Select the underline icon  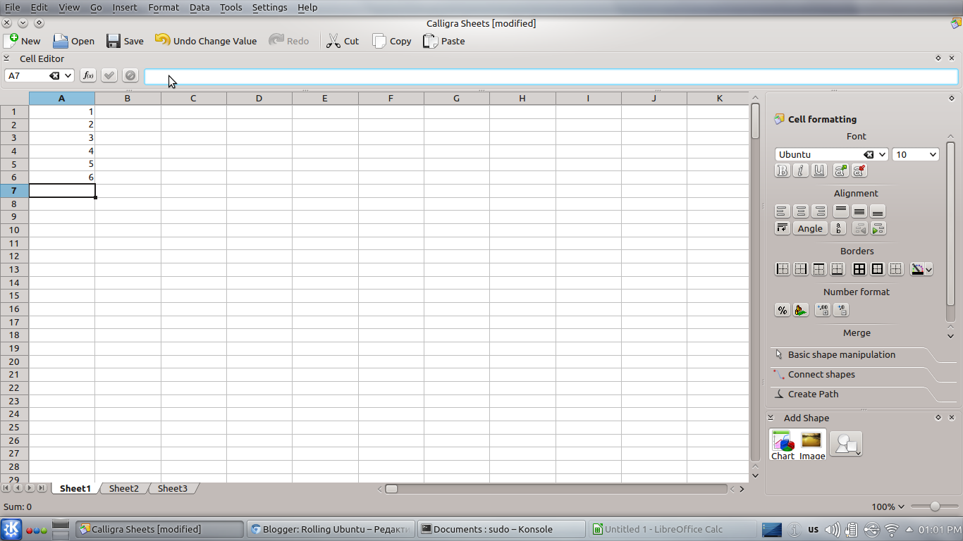click(819, 170)
